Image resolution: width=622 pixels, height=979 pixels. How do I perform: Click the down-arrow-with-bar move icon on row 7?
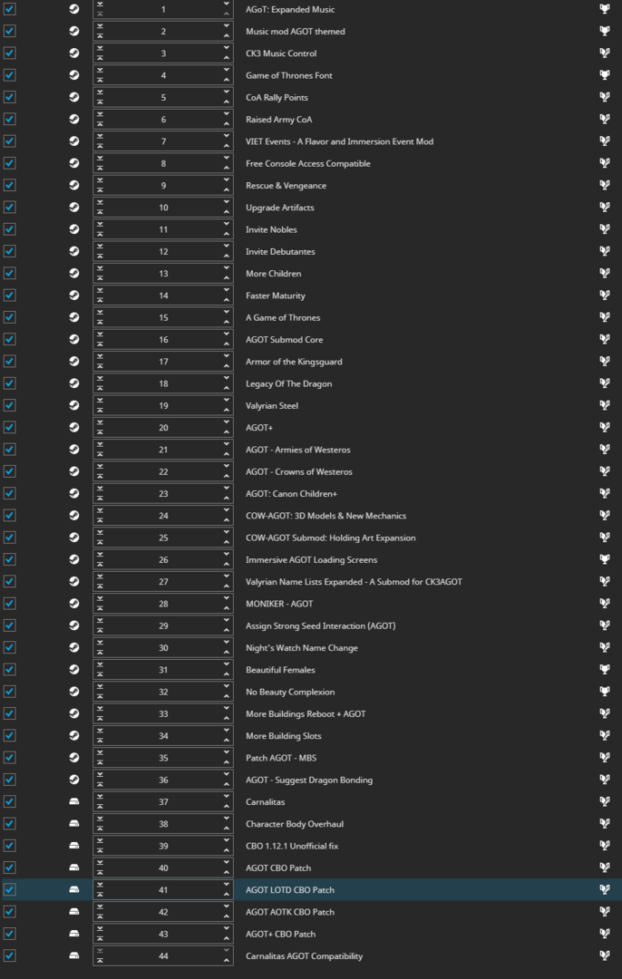(101, 136)
